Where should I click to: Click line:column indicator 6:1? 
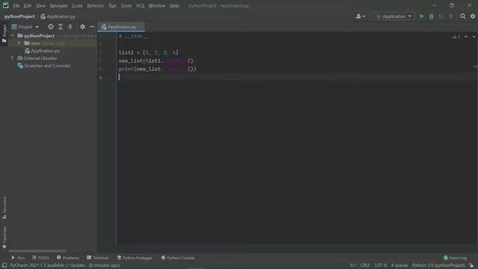click(x=353, y=265)
